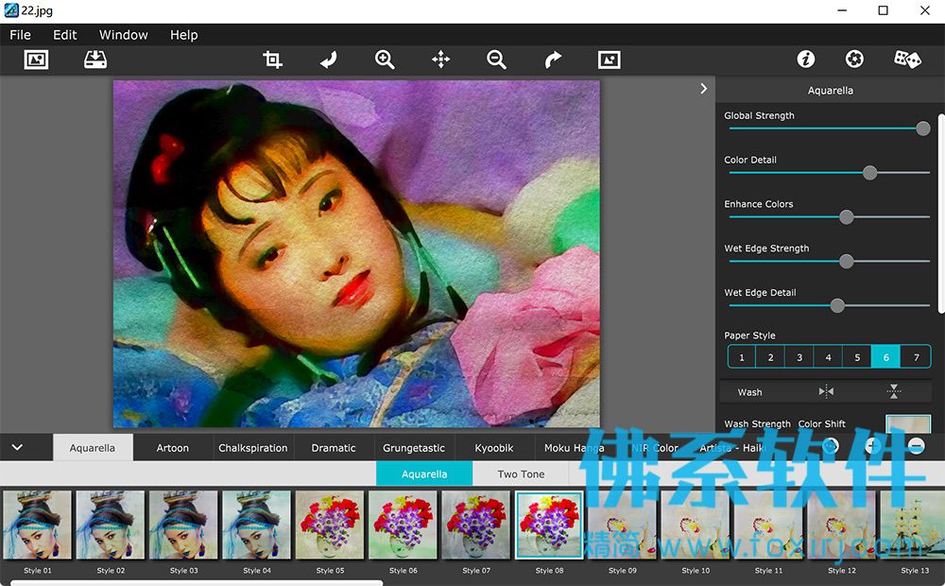This screenshot has width=945, height=586.
Task: Collapse the presets panel chevron
Action: tap(17, 447)
